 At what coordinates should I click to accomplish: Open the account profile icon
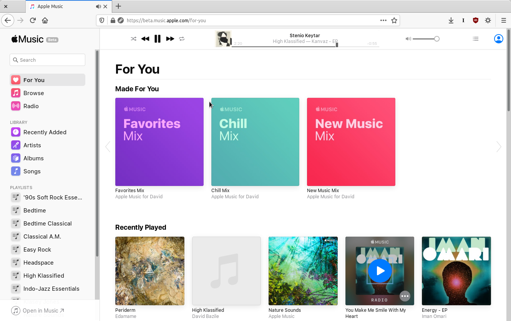pyautogui.click(x=498, y=39)
